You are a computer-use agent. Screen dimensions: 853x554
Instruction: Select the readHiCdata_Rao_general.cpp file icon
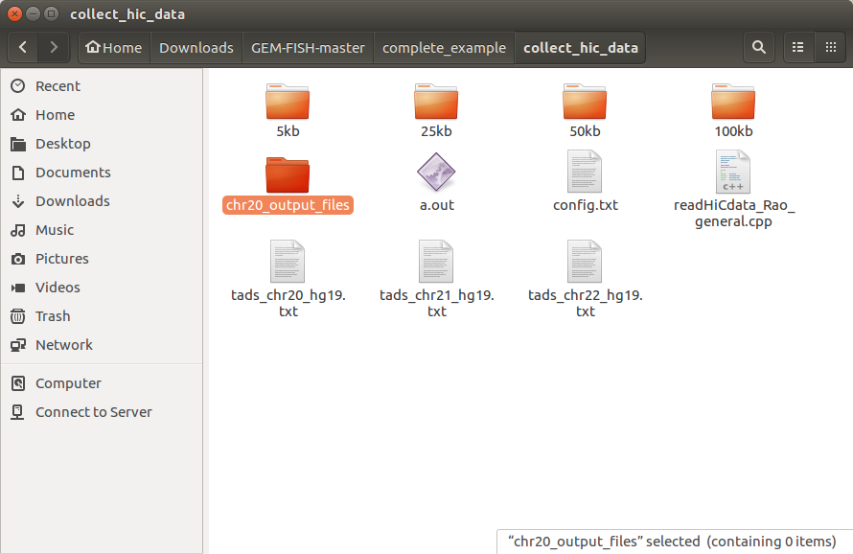point(733,172)
